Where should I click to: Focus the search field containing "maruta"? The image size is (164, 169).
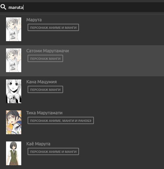pyautogui.click(x=82, y=7)
